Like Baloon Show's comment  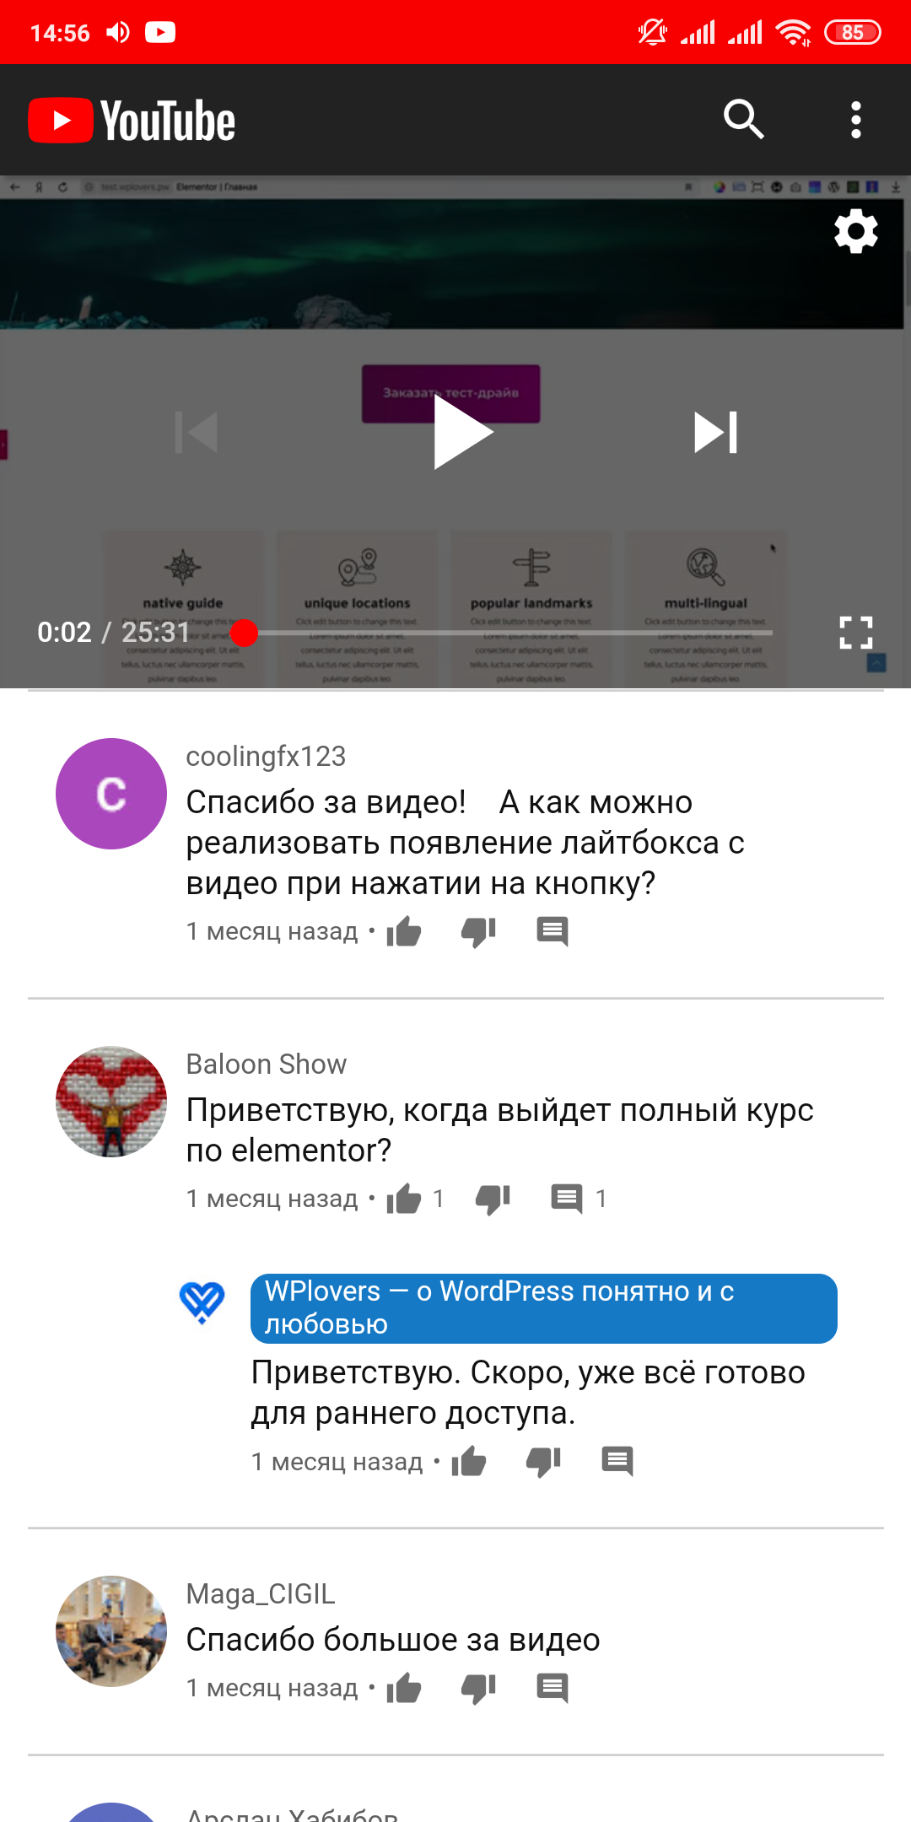tap(404, 1199)
